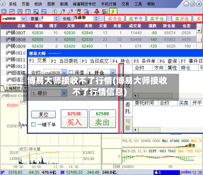Click the 复位 reset button

point(43,115)
